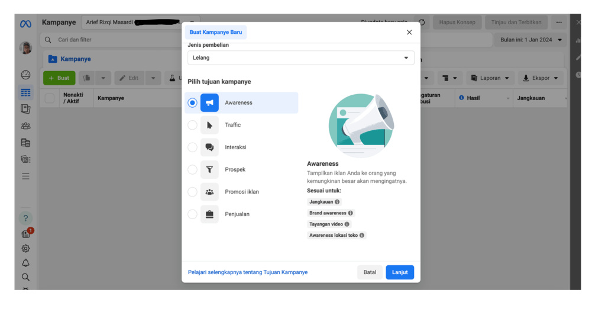Open the Audiences people icon

(25, 126)
